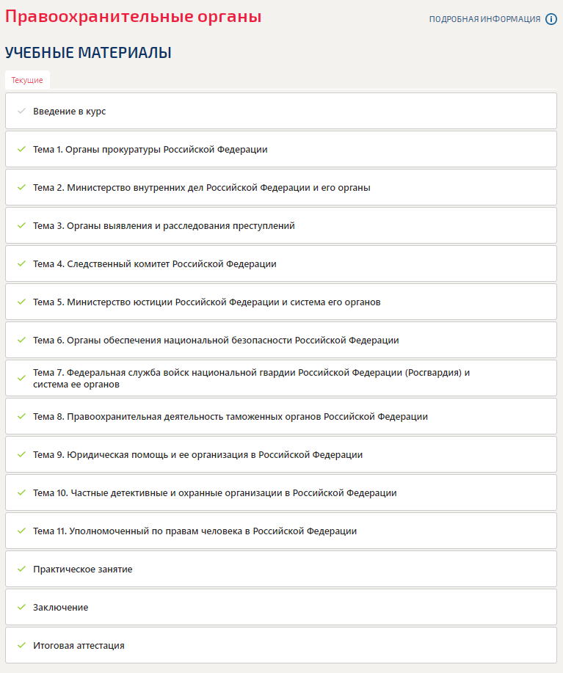Click the checkmark next to Практическое занятие

coord(21,569)
